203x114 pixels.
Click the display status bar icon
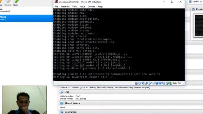(x=157, y=83)
